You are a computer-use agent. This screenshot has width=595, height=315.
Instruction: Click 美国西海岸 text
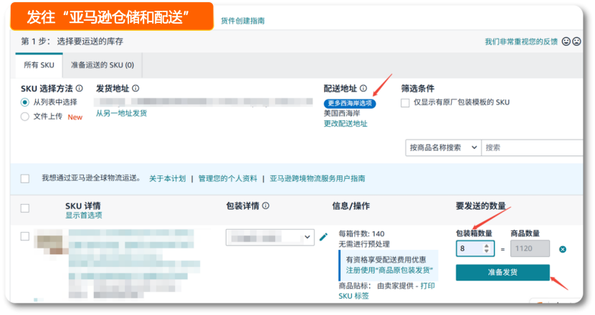(342, 113)
